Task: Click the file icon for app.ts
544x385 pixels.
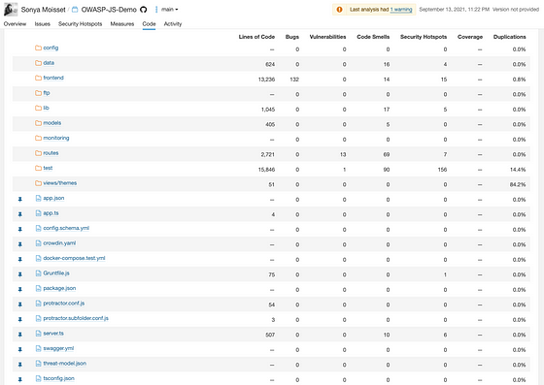Action: click(39, 213)
